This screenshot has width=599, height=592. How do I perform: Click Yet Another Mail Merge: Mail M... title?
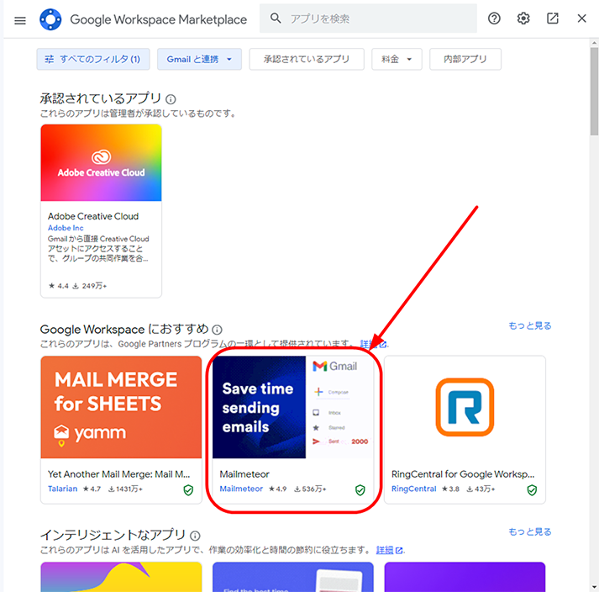tap(118, 474)
